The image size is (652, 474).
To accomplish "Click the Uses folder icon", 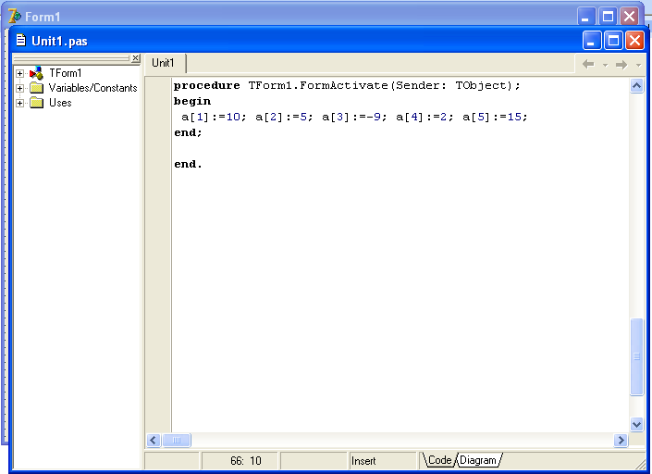I will click(x=37, y=103).
